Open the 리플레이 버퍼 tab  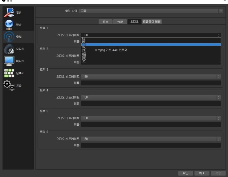pos(152,22)
